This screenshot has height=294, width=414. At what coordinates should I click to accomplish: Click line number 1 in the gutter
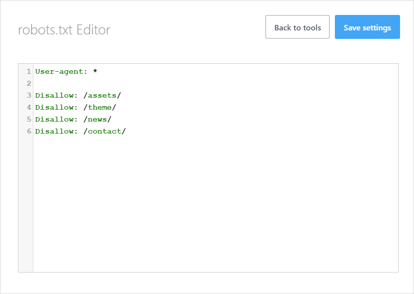28,71
